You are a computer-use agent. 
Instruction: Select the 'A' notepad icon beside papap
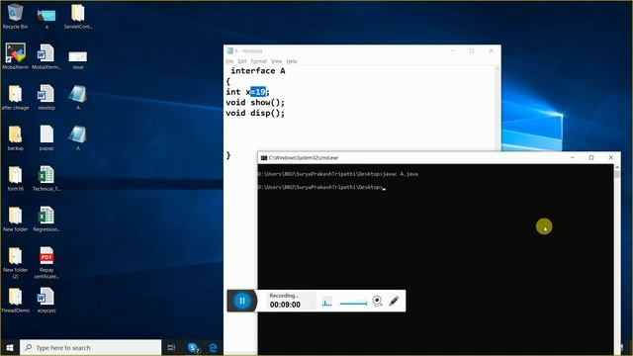78,138
